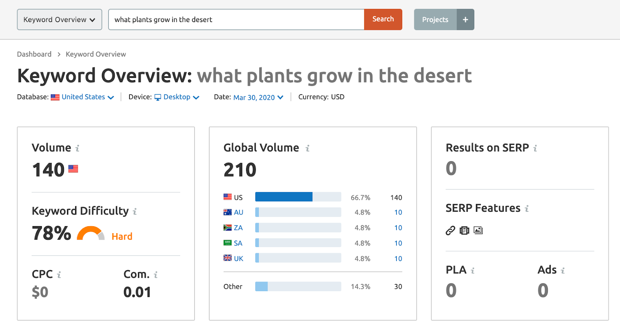Click the orange Search button
Screen dimensions: 620x328
point(383,19)
